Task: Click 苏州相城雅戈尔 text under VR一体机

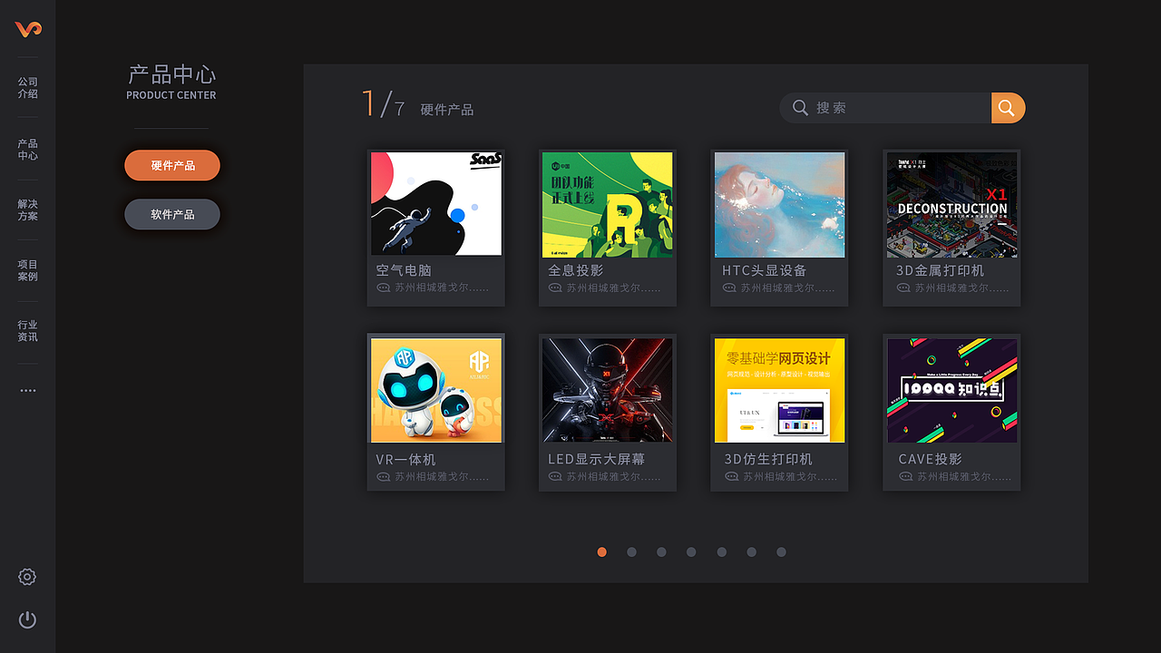Action: (x=442, y=476)
